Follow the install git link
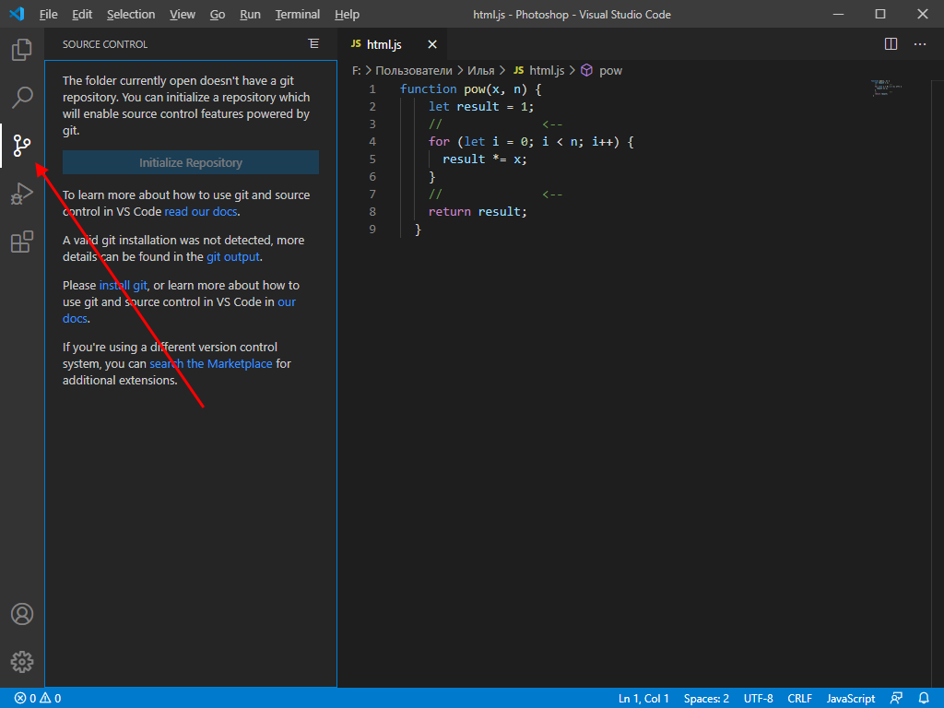 123,285
